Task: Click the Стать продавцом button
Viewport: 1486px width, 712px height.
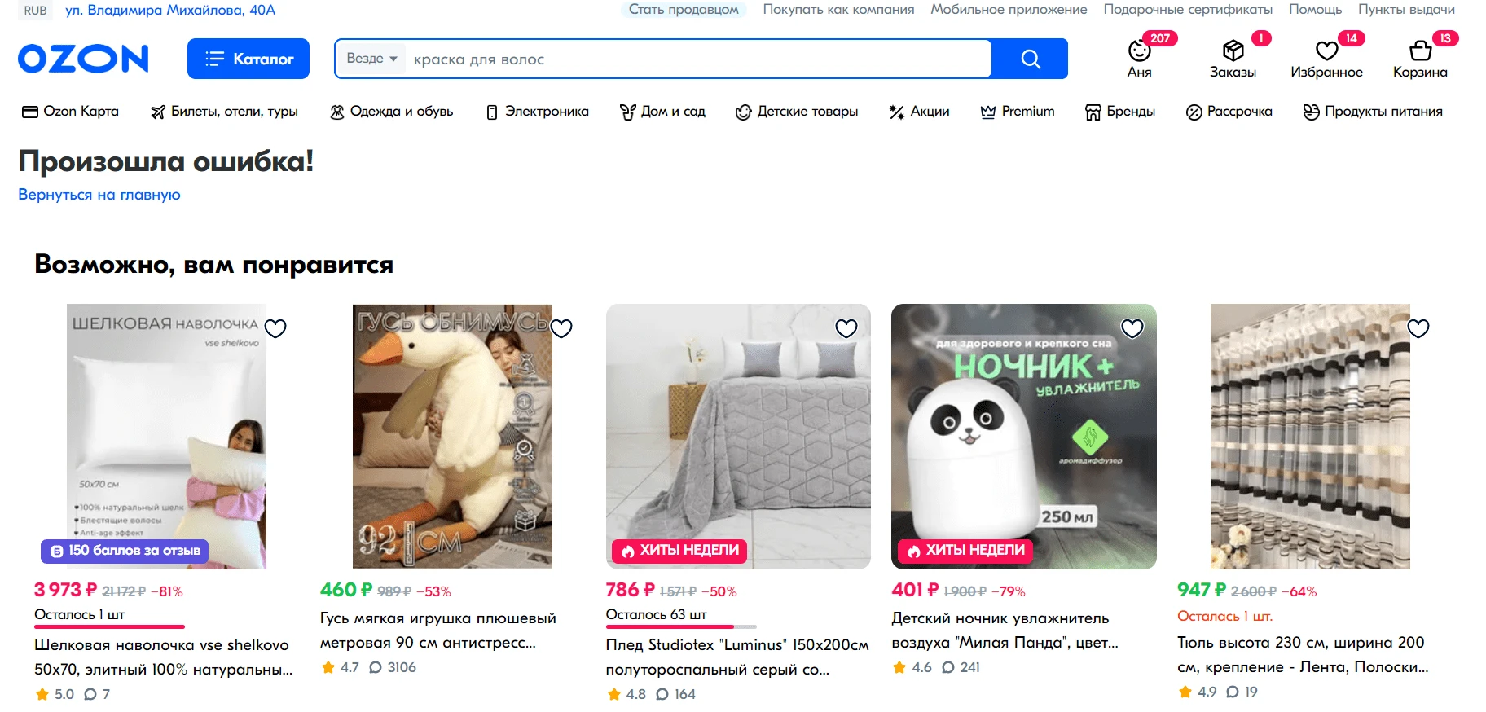Action: 684,10
